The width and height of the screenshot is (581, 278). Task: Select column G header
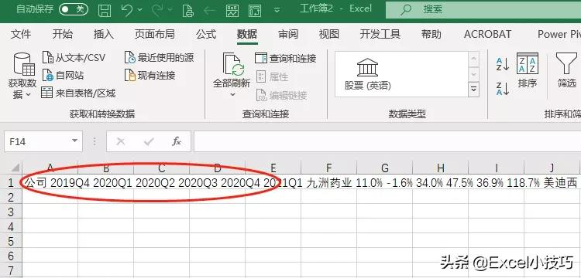384,168
